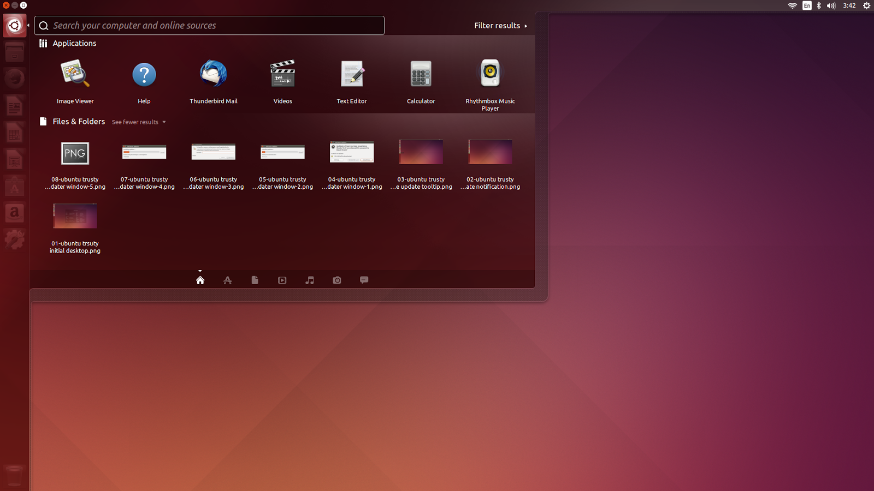
Task: Collapse the Dash using the arrow above the lens bar
Action: pos(200,271)
